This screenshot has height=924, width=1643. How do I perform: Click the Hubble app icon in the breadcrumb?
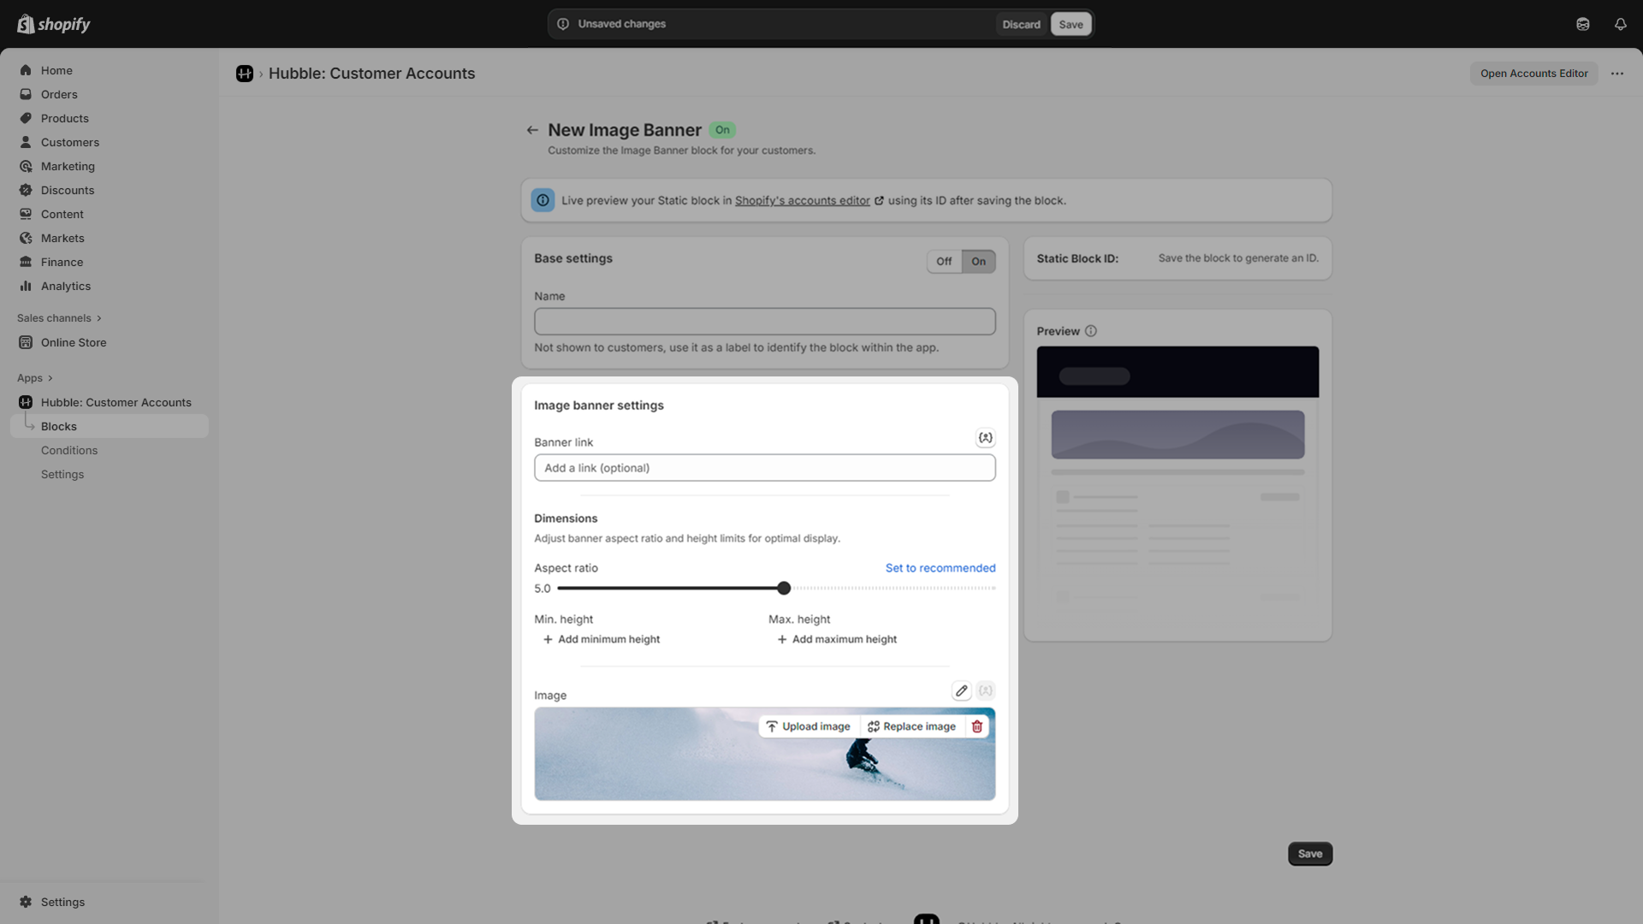(x=245, y=74)
